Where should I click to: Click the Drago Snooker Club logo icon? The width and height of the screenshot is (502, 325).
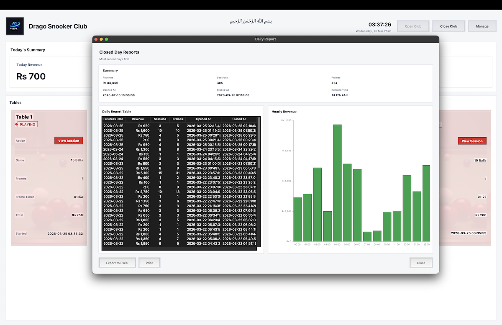tap(15, 26)
